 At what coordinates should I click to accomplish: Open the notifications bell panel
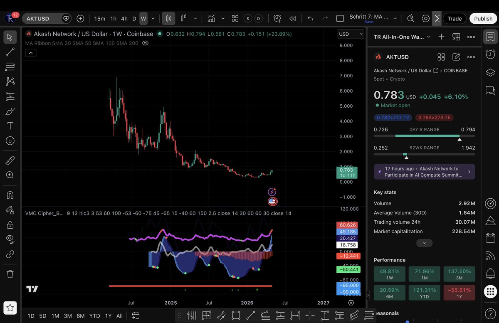point(490,274)
